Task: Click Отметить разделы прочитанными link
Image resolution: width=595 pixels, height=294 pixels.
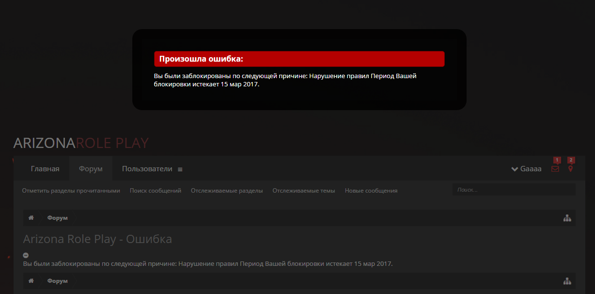Action: pyautogui.click(x=71, y=191)
